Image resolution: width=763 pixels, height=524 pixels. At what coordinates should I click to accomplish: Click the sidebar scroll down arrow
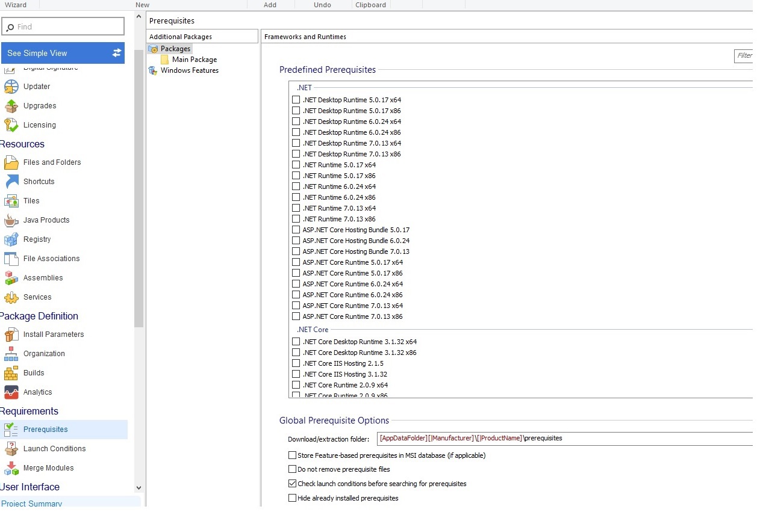click(139, 488)
